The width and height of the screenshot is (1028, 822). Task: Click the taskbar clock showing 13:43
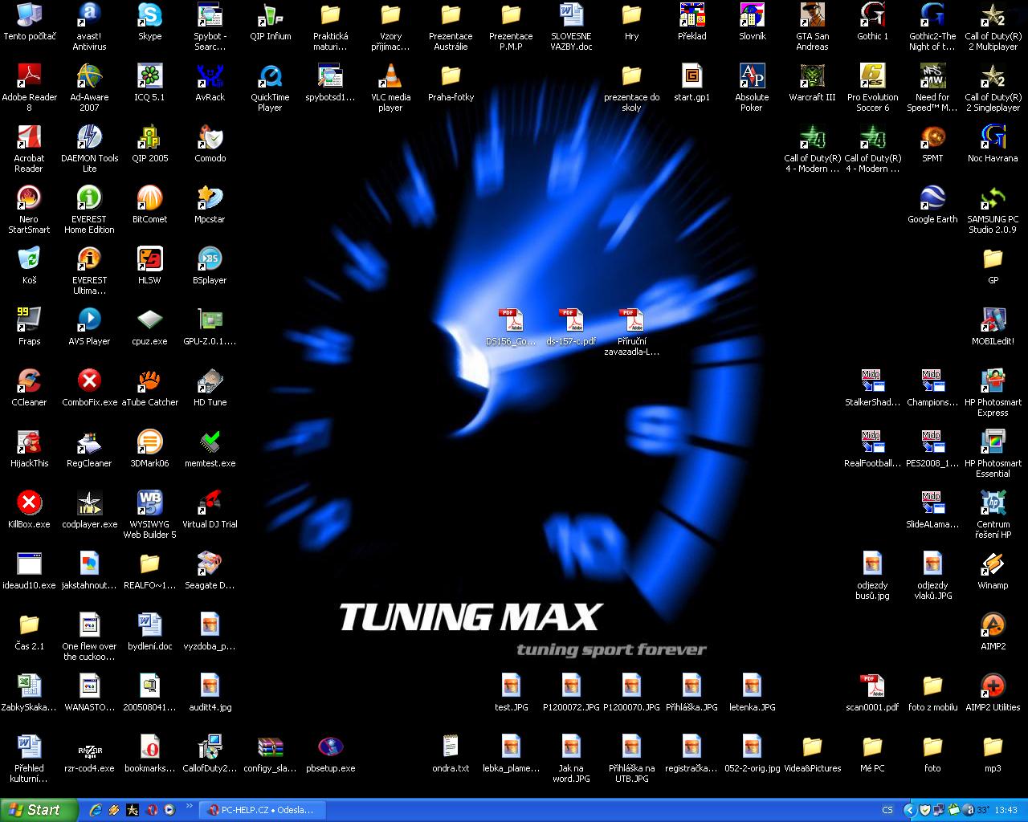pos(1006,810)
